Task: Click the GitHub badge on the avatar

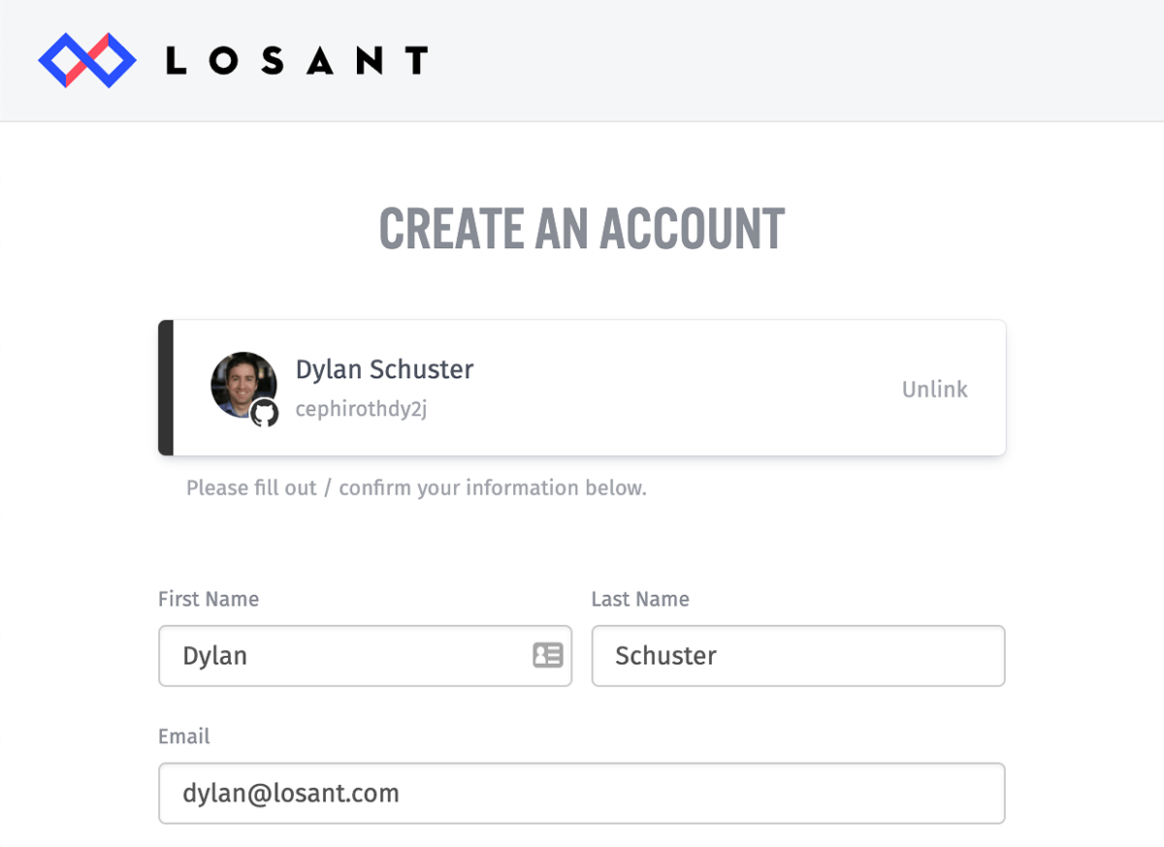Action: [264, 414]
